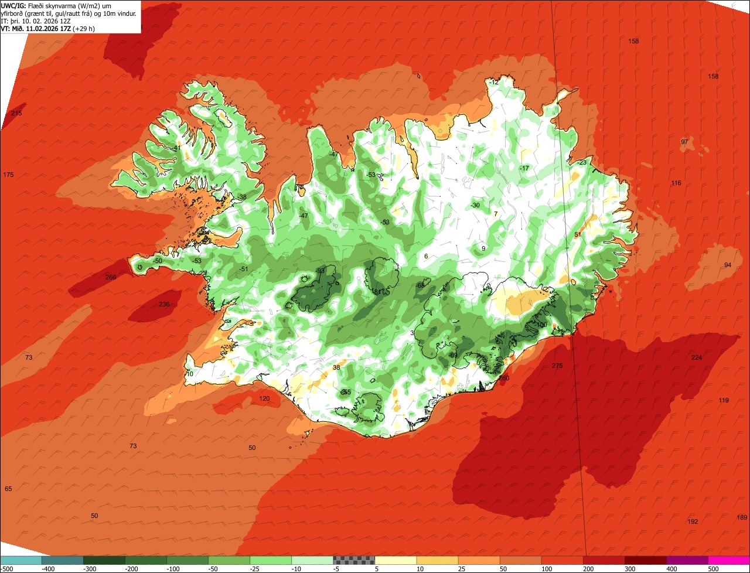Image resolution: width=750 pixels, height=573 pixels.
Task: Click the 'UWC/IG: Flæði skynvarma (W/m2) um' title line
Action: 56,6
